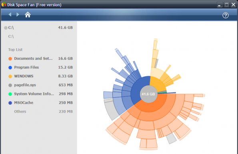Open help with question mark icon
The height and width of the screenshot is (154, 238).
pyautogui.click(x=226, y=15)
